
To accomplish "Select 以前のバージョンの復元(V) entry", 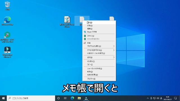I will 99,53.
